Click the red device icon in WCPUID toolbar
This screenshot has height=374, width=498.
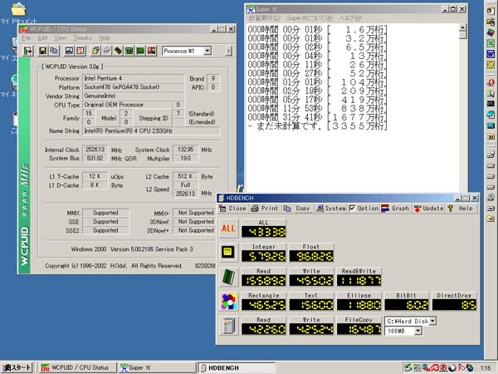pyautogui.click(x=152, y=51)
